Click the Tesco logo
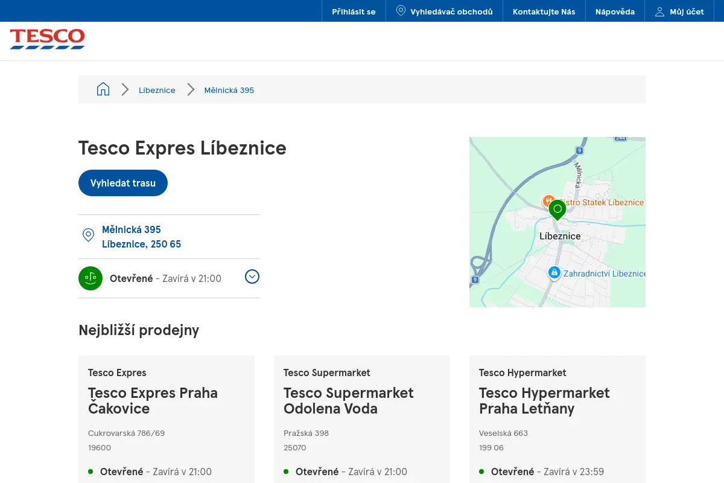Image resolution: width=724 pixels, height=483 pixels. click(47, 39)
